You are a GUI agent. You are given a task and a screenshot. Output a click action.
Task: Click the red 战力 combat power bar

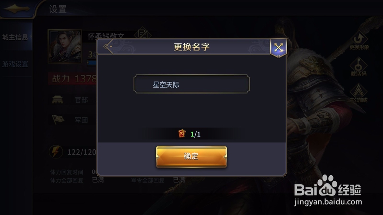point(72,79)
